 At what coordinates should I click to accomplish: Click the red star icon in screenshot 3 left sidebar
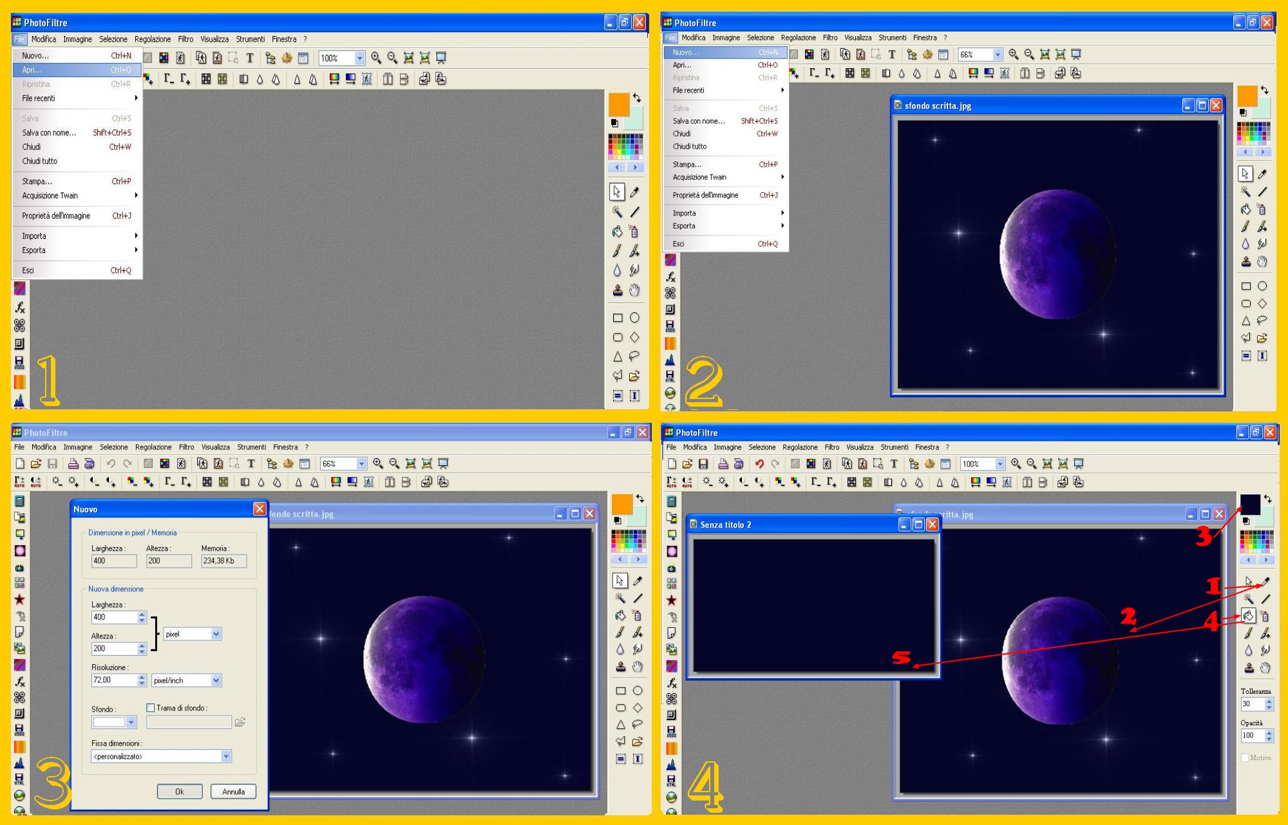20,599
